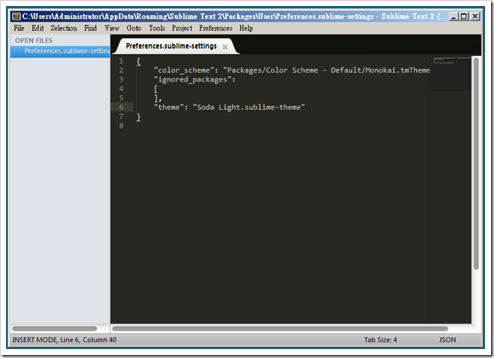Click the closing brace on line 7
Viewport: 494px width, 358px height.
(138, 117)
